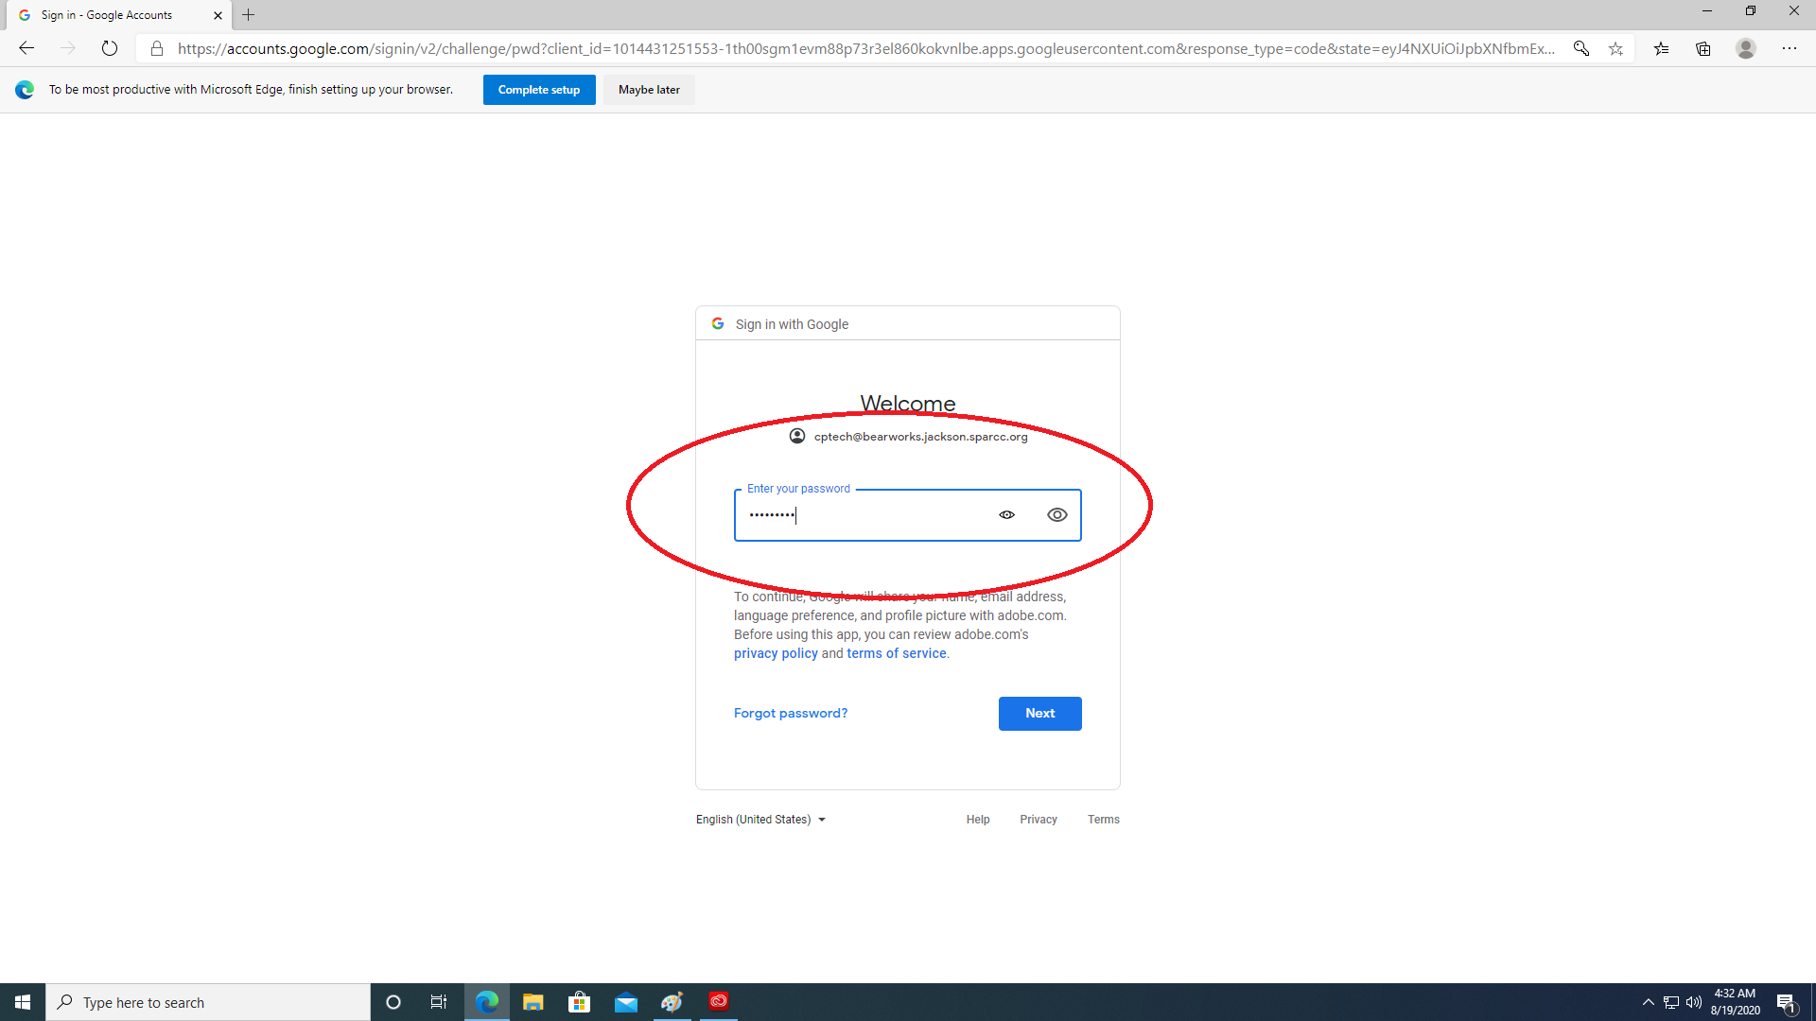Open Edge Settings and more menu
The image size is (1816, 1021).
point(1789,48)
